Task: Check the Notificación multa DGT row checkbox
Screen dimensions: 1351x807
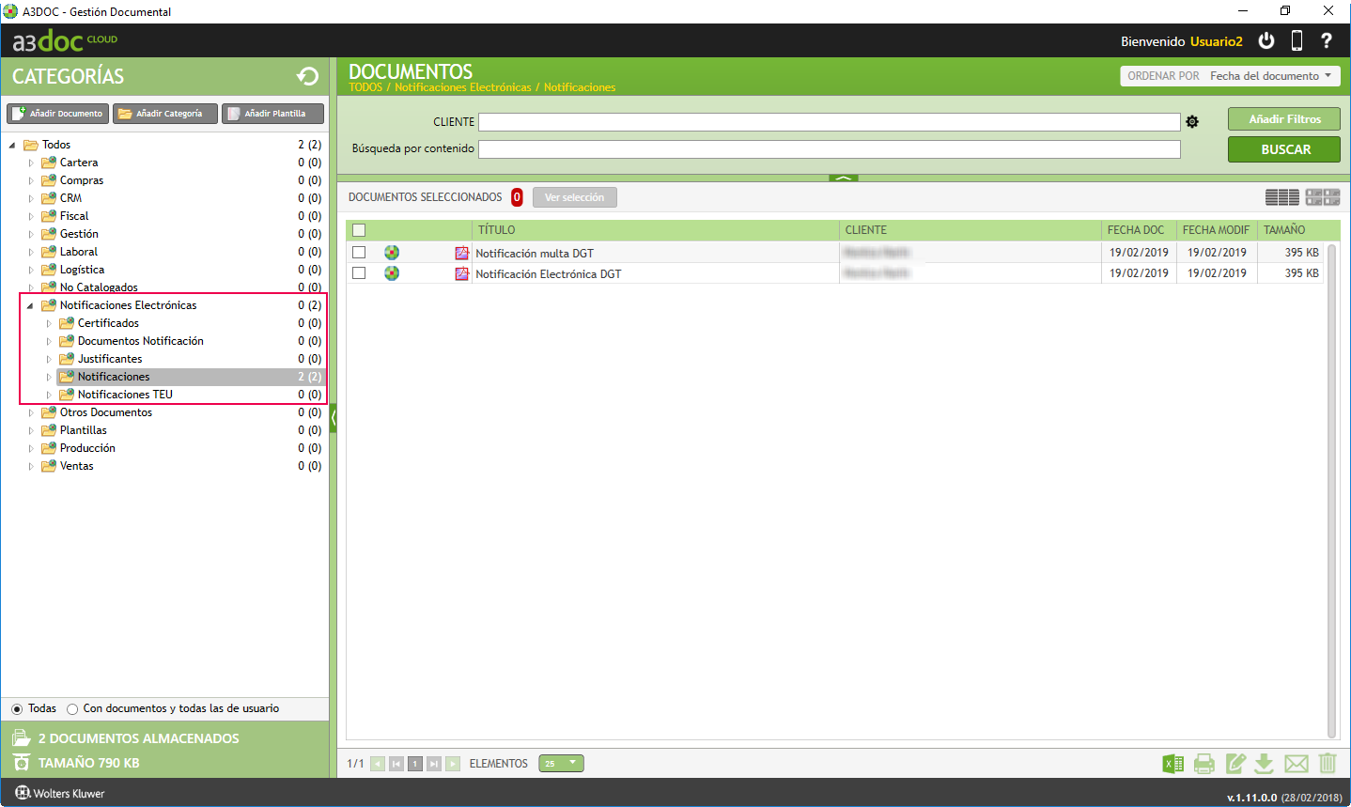Action: tap(359, 253)
